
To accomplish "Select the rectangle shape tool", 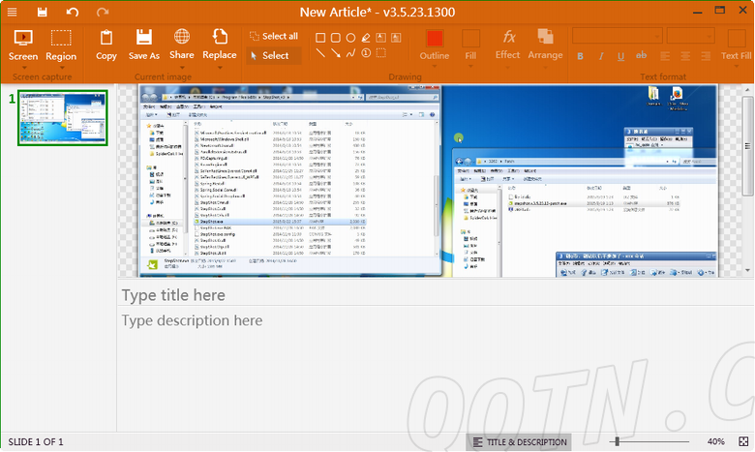I will pyautogui.click(x=320, y=38).
